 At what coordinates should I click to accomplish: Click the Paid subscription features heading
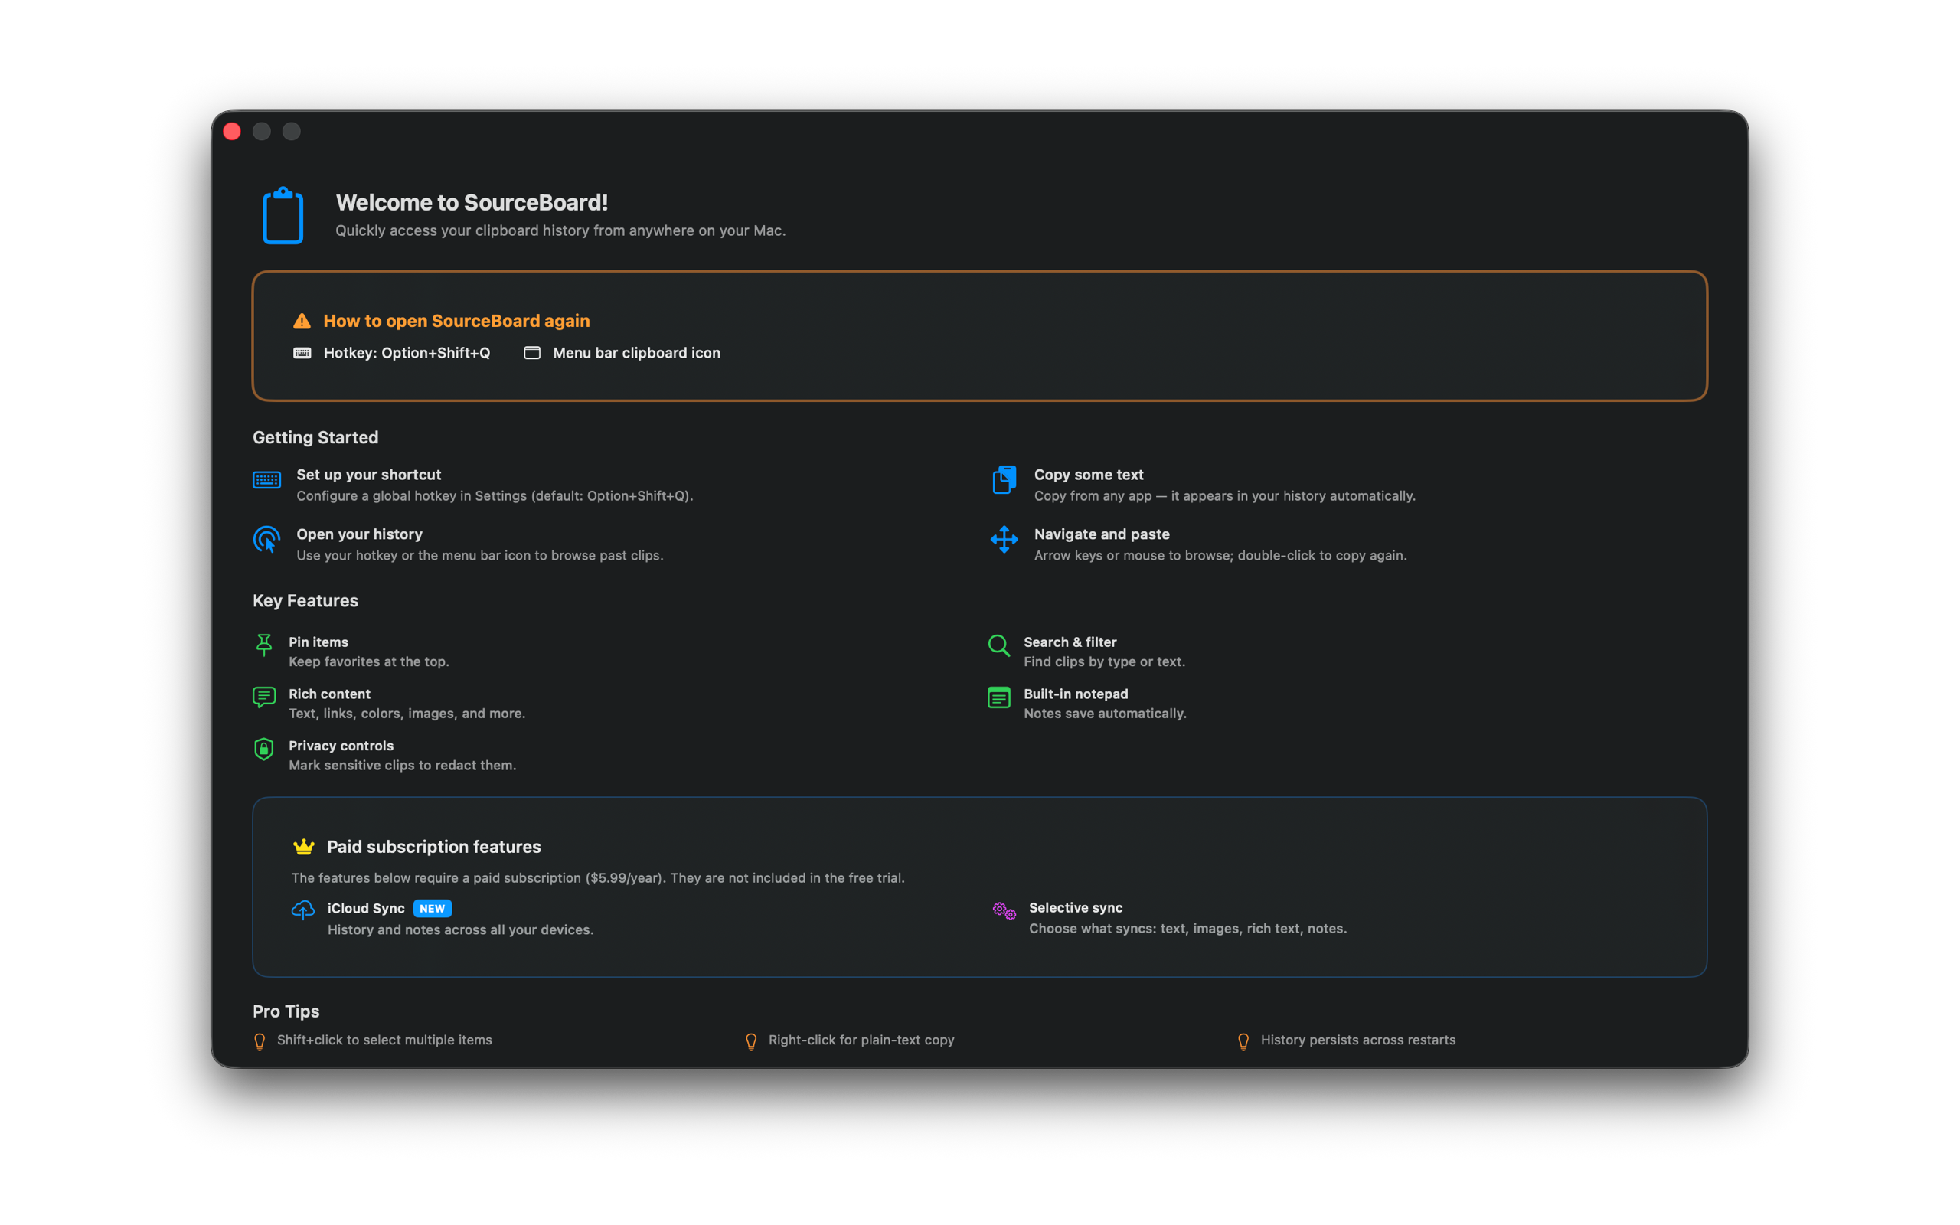[x=434, y=847]
